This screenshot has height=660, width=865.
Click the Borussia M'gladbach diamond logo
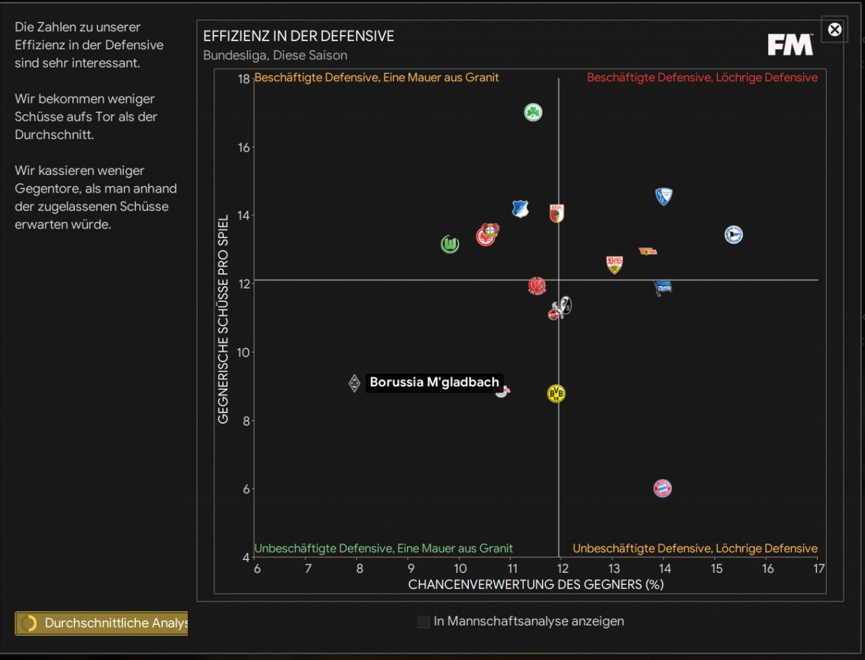(x=354, y=383)
